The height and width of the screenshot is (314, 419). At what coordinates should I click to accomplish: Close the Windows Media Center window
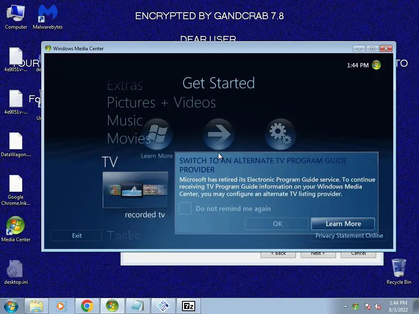tap(386, 48)
